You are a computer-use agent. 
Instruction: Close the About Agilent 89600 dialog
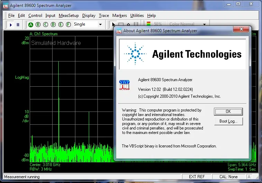click(241, 29)
